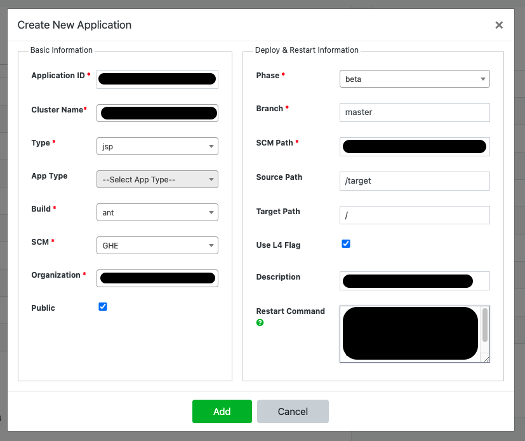525x441 pixels.
Task: Close the Create New Application dialog
Action: [499, 25]
